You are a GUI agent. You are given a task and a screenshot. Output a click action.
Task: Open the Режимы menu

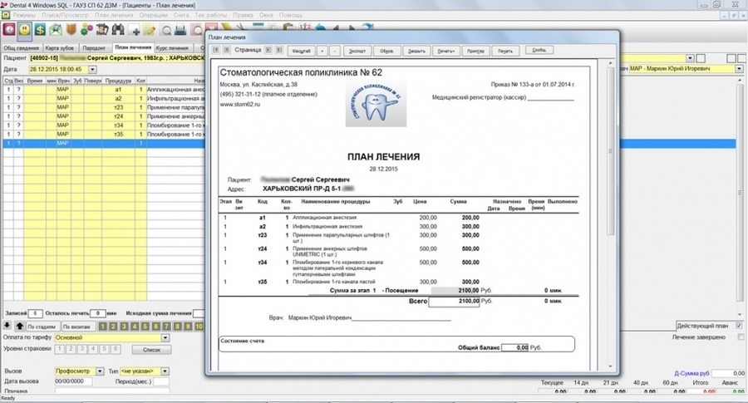pyautogui.click(x=24, y=15)
